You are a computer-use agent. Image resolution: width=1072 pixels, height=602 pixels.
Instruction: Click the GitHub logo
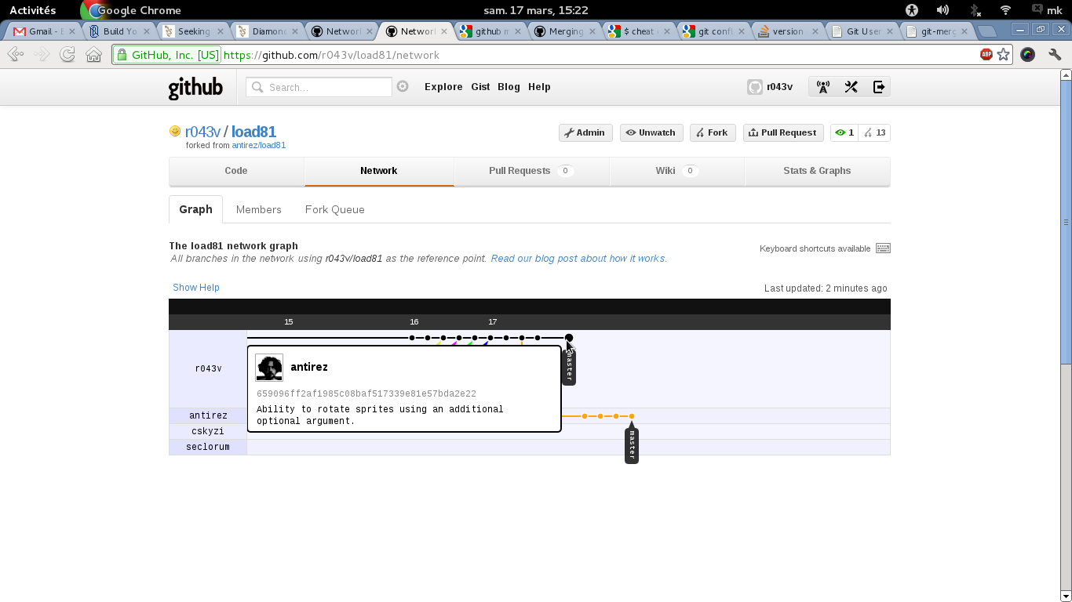coord(195,88)
